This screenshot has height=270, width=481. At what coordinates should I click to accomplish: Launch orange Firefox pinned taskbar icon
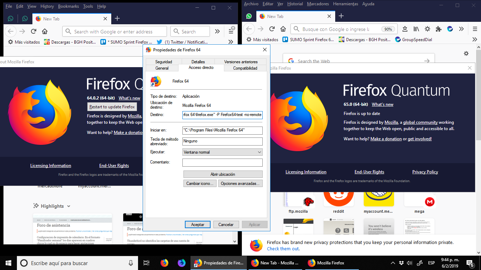pos(164,263)
